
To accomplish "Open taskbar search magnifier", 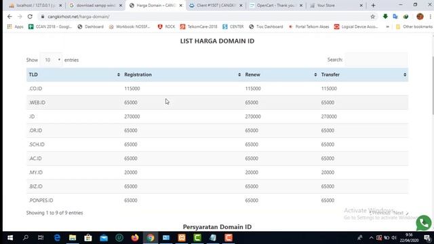I will pyautogui.click(x=26, y=238).
